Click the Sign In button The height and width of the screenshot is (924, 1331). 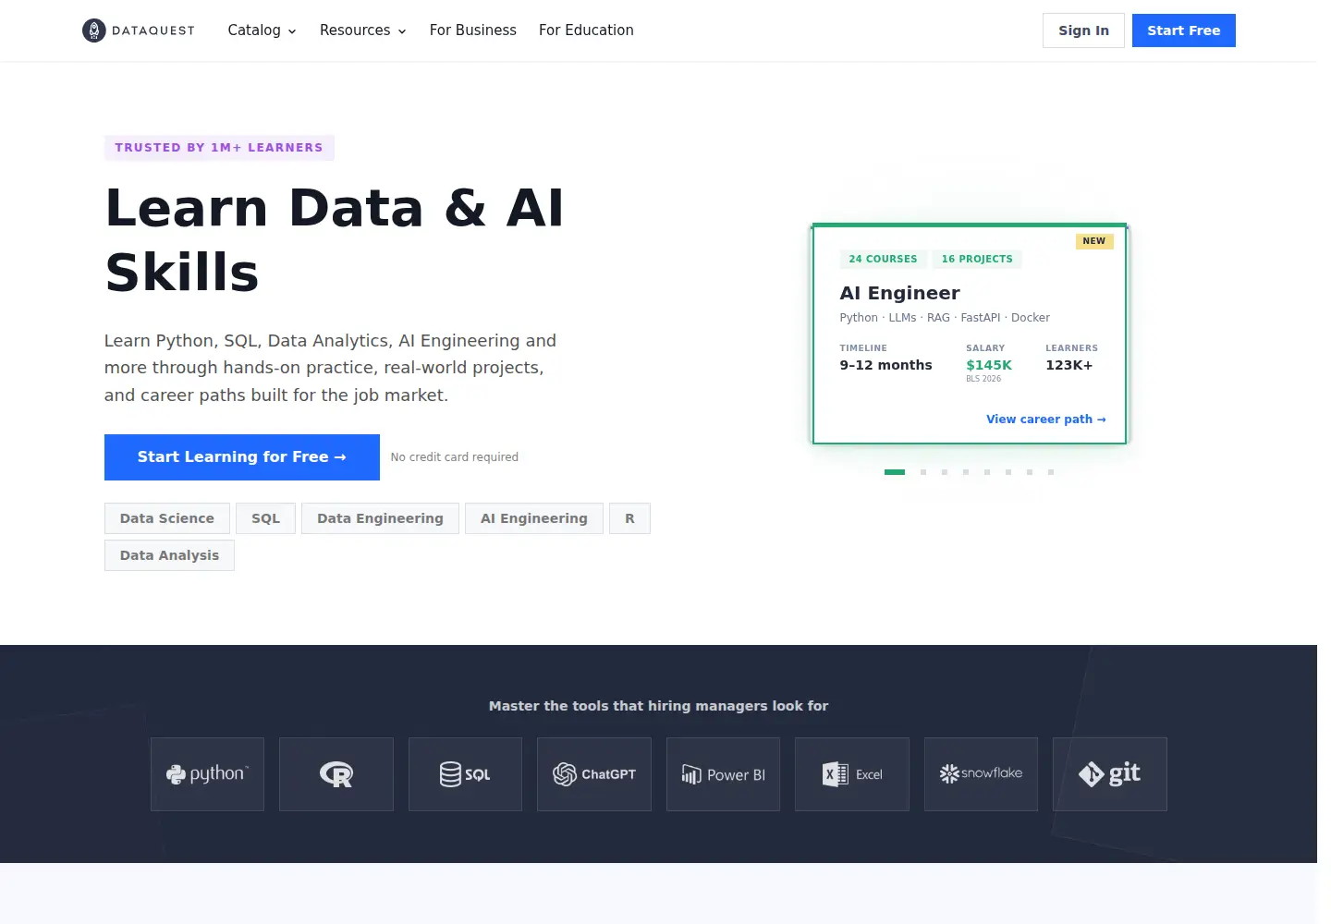click(1083, 30)
